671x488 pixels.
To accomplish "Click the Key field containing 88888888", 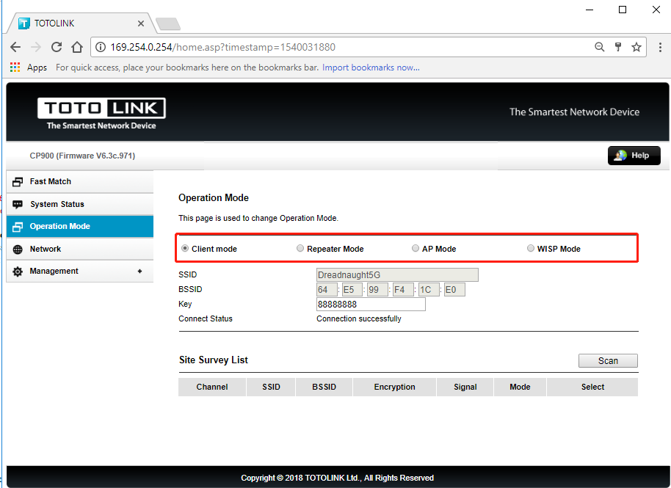I will (371, 304).
